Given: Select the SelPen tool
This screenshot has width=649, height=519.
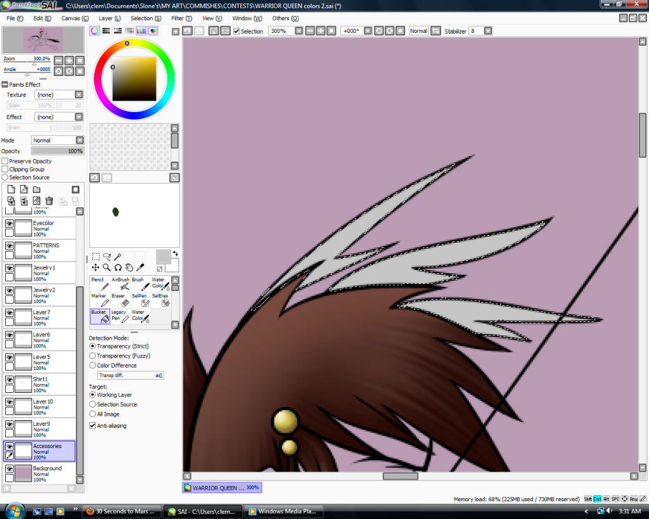Looking at the screenshot, I should pos(140,300).
